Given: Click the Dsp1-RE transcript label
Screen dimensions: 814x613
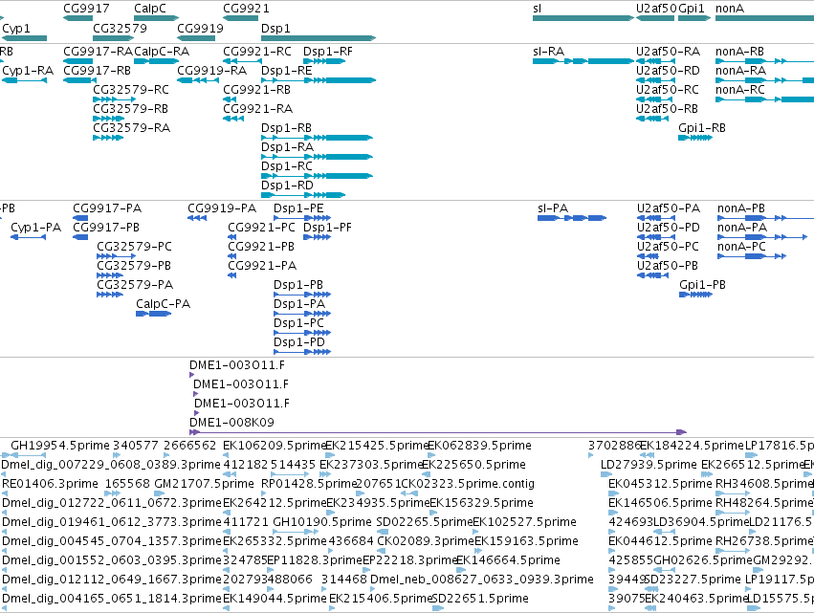Looking at the screenshot, I should [x=287, y=70].
